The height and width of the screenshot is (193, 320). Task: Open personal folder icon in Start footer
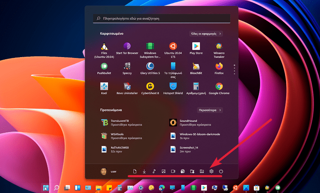(192, 171)
